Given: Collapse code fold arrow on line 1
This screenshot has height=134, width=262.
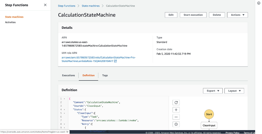Looking at the screenshot, I should (64, 99).
